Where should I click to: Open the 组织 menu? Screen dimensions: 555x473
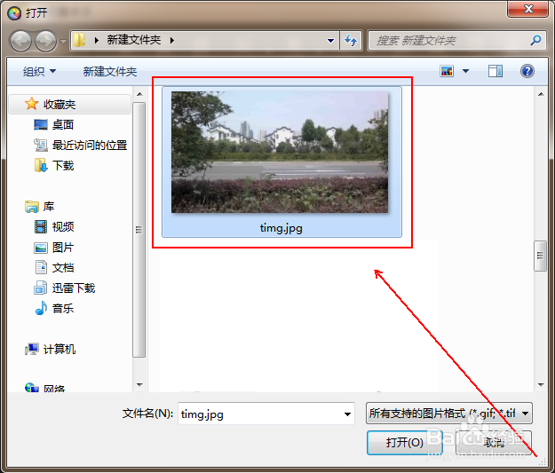(x=39, y=72)
